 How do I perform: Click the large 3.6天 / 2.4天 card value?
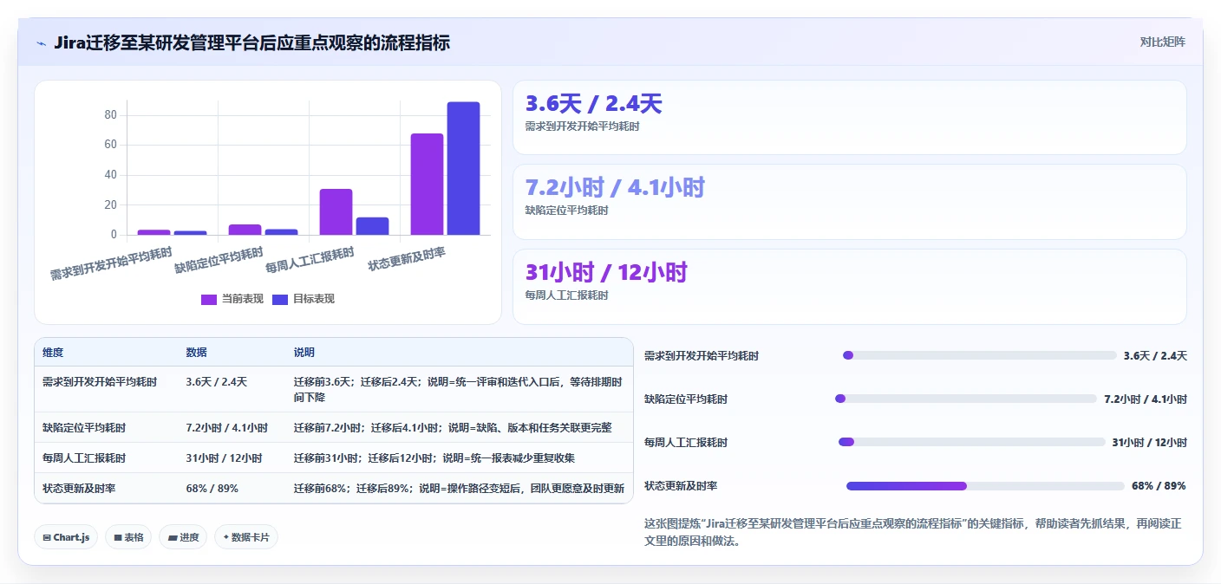(593, 104)
